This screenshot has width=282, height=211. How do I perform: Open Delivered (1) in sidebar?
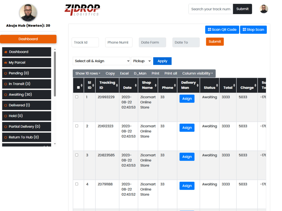(x=27, y=105)
